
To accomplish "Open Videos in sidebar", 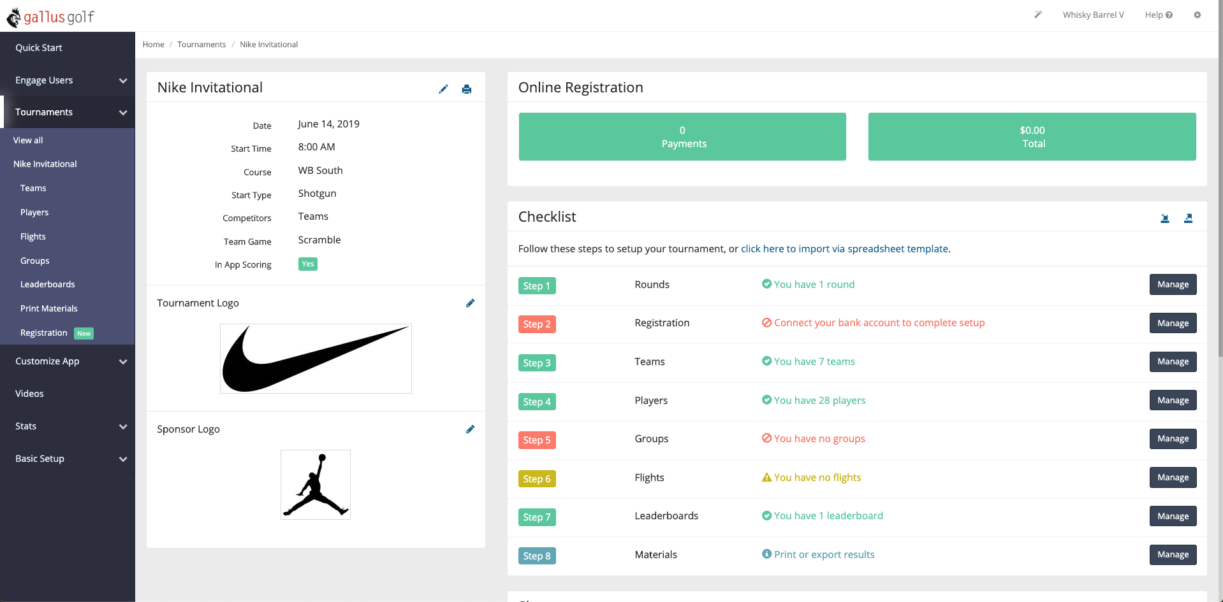I will 68,394.
